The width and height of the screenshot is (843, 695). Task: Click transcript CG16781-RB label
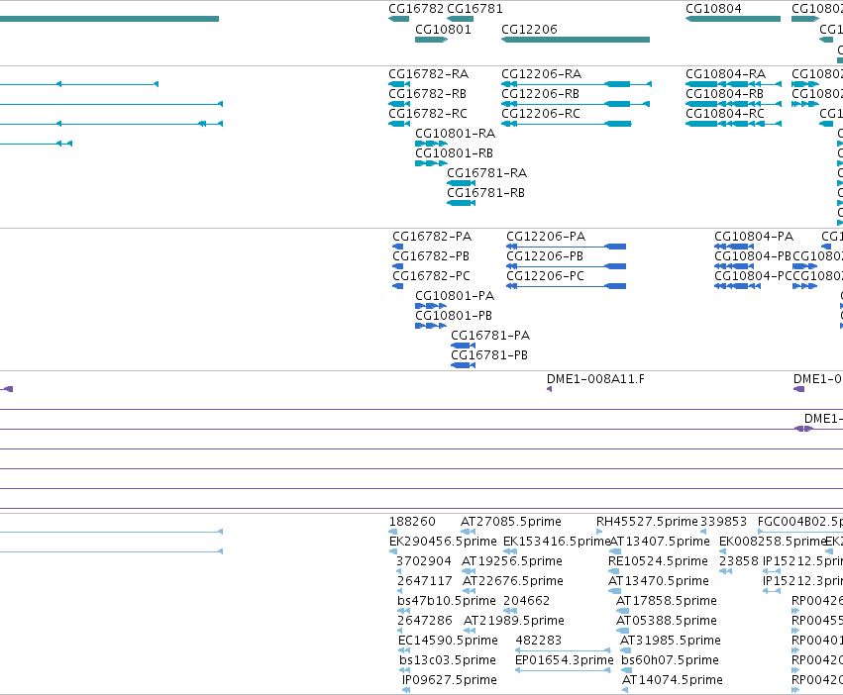point(485,193)
